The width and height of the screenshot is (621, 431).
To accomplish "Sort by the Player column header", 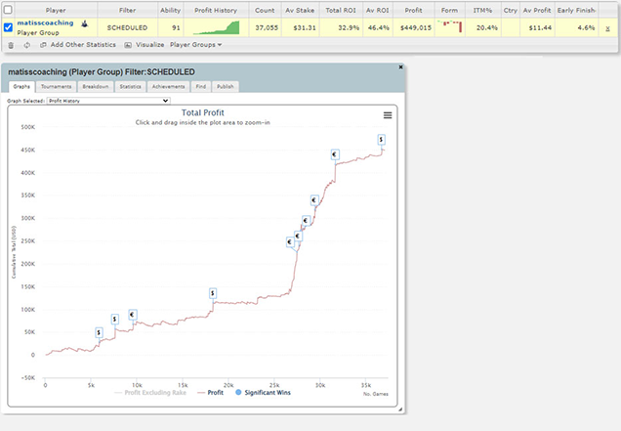I will [56, 10].
